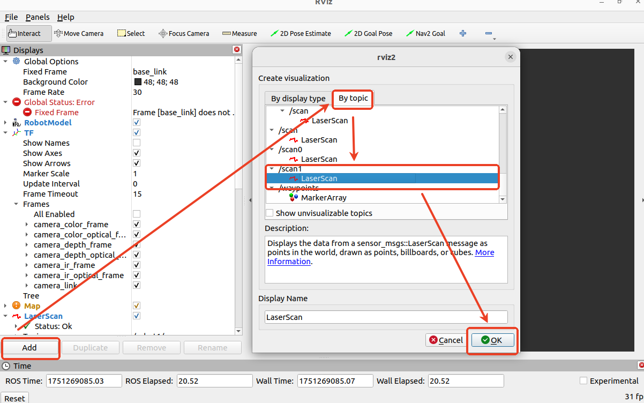Toggle the Map display checkbox
644x403 pixels.
coord(137,305)
